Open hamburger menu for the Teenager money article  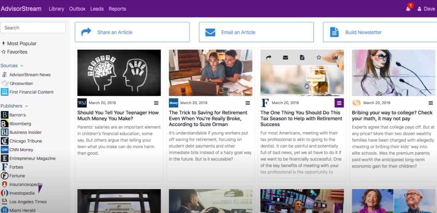click(x=156, y=103)
